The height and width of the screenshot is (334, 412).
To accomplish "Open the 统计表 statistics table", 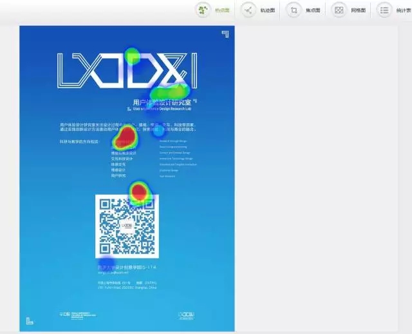I will pyautogui.click(x=394, y=10).
